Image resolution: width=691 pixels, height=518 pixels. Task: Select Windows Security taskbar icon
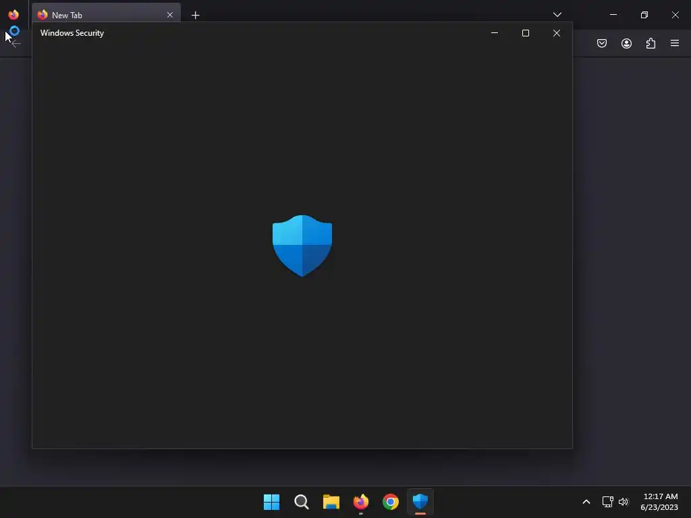(x=420, y=501)
